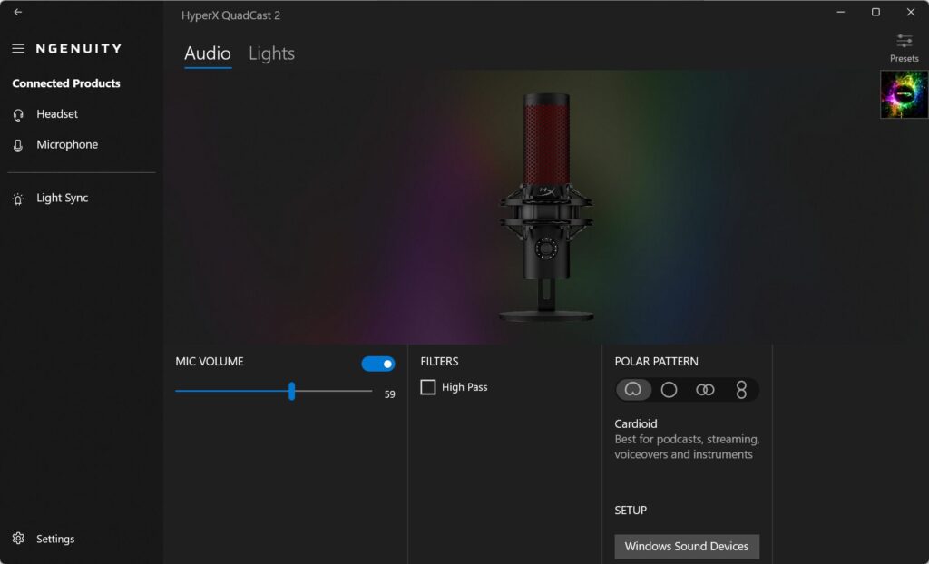Click the SETUP heading
929x564 pixels.
(x=631, y=511)
